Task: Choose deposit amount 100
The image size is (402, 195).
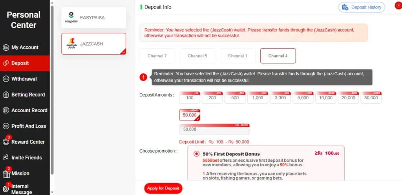Action: [190, 98]
